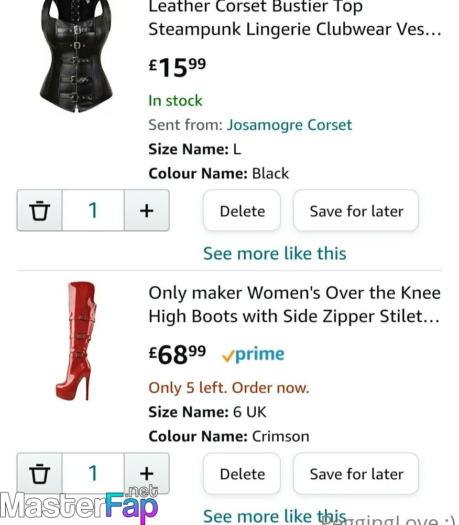
Task: Click the trash icon for the corset item
Action: tap(39, 211)
